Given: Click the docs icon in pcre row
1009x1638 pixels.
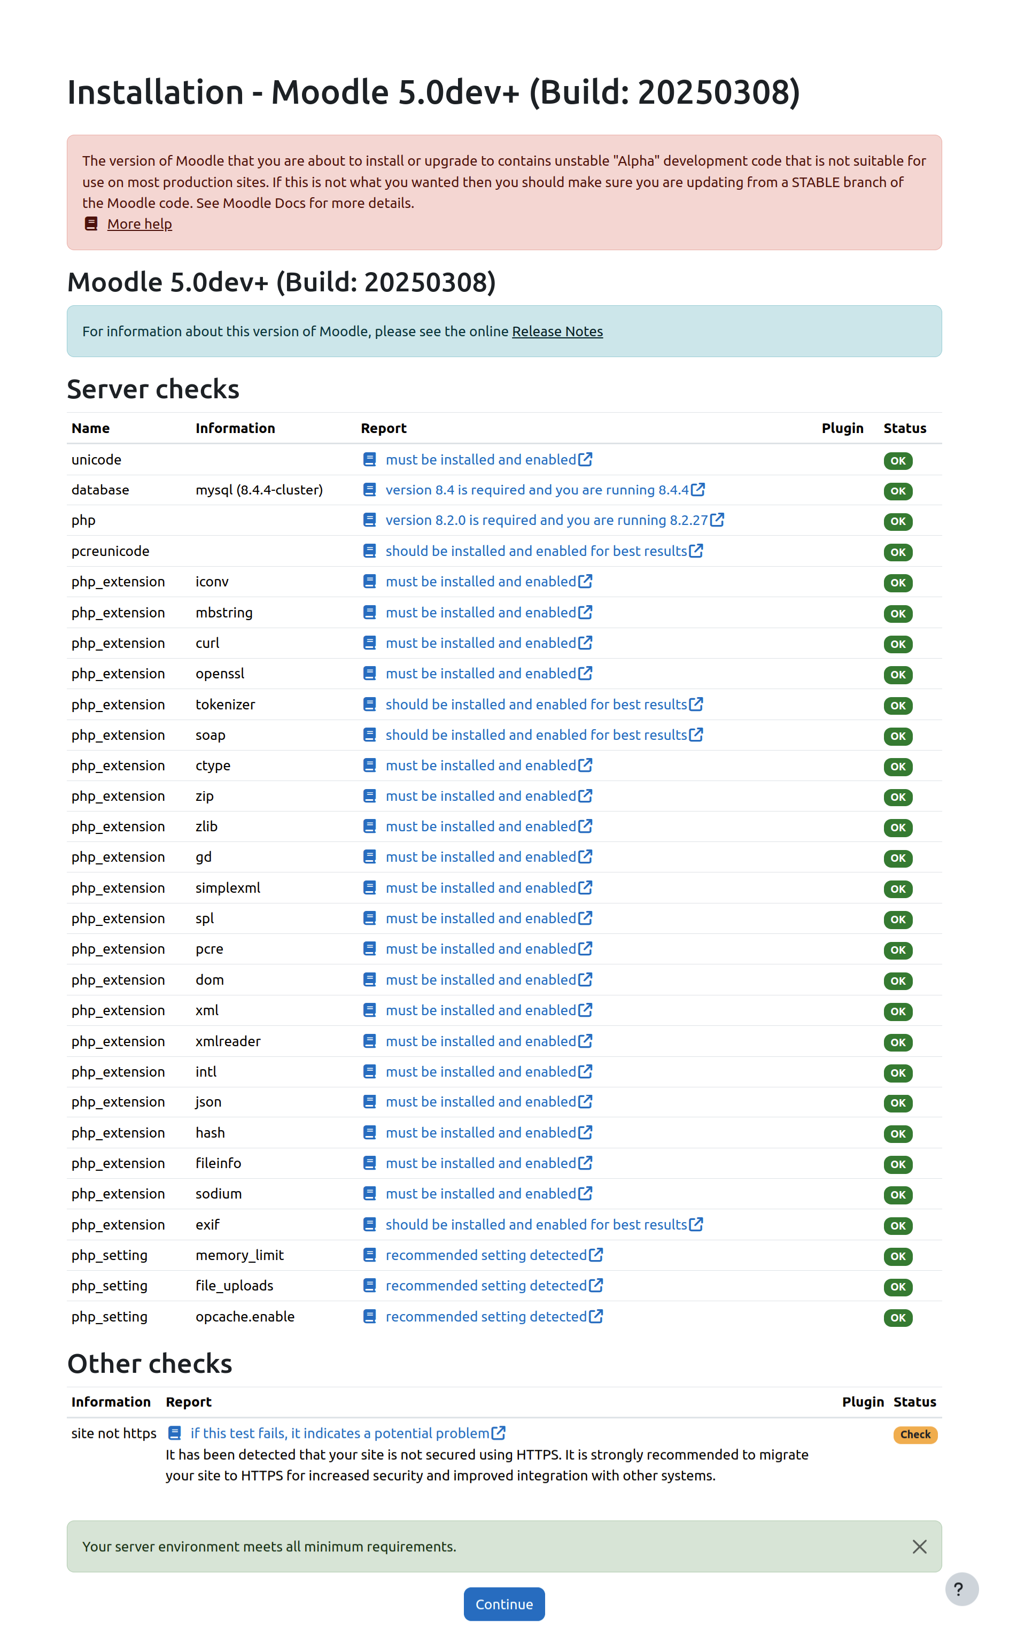Looking at the screenshot, I should (x=369, y=948).
